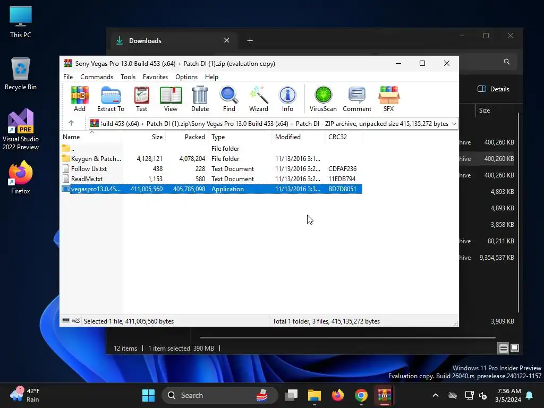Open the Help menu
This screenshot has height=408, width=544.
(x=211, y=77)
